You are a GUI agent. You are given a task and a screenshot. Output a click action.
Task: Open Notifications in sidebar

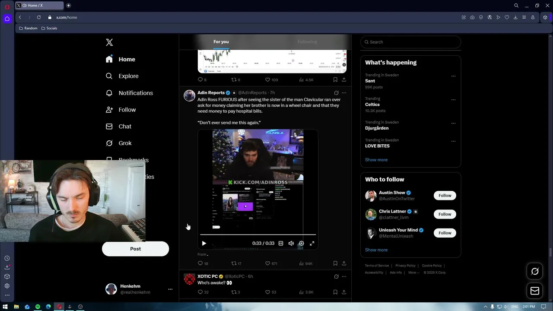coord(129,93)
